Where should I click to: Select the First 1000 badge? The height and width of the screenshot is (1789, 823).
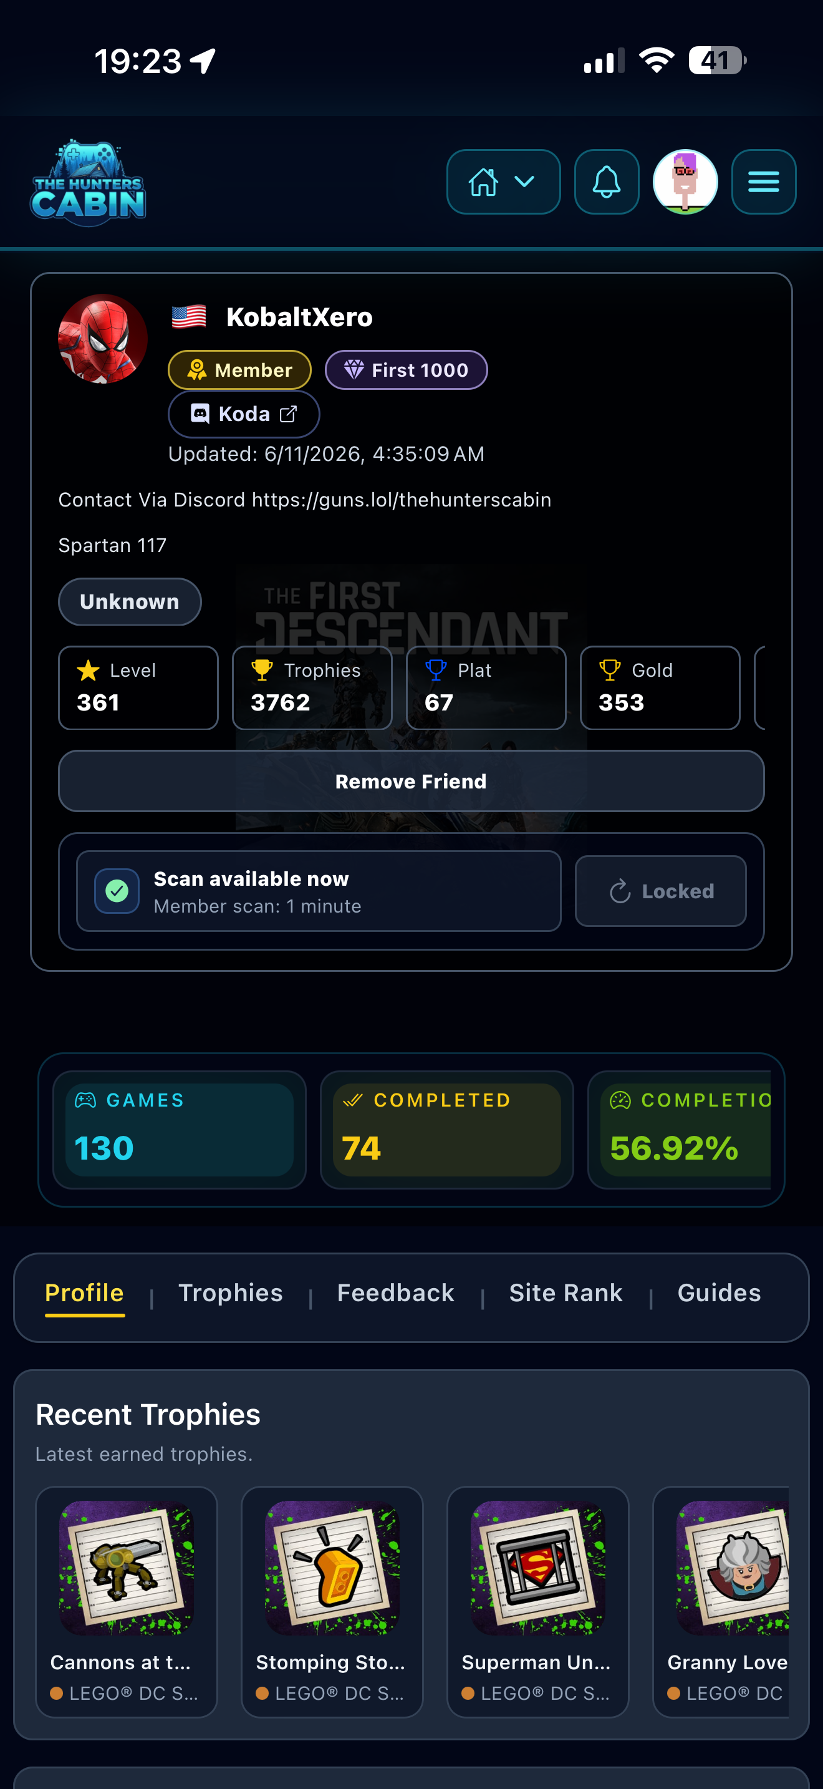(x=406, y=370)
